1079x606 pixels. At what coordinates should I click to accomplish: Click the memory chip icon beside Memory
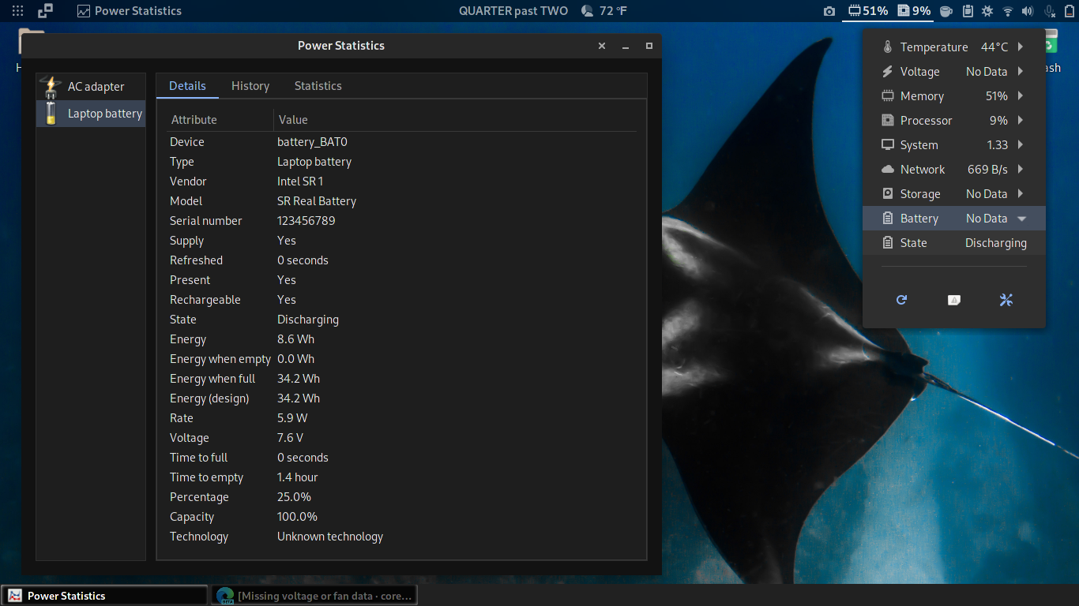tap(888, 96)
